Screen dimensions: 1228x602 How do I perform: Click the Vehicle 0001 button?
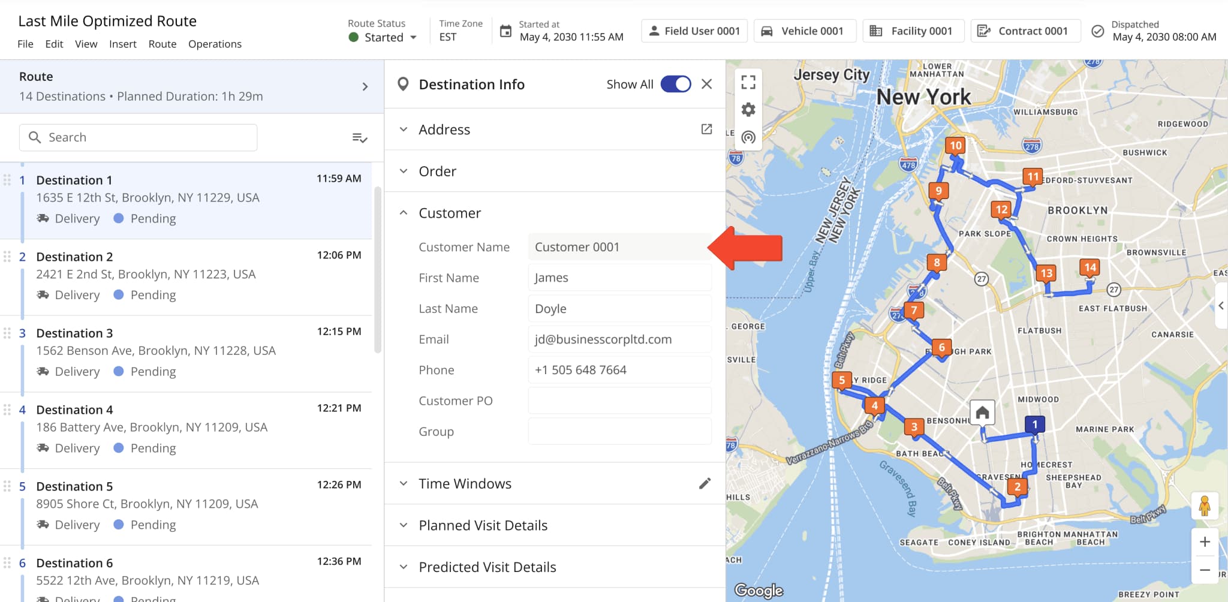click(x=805, y=31)
